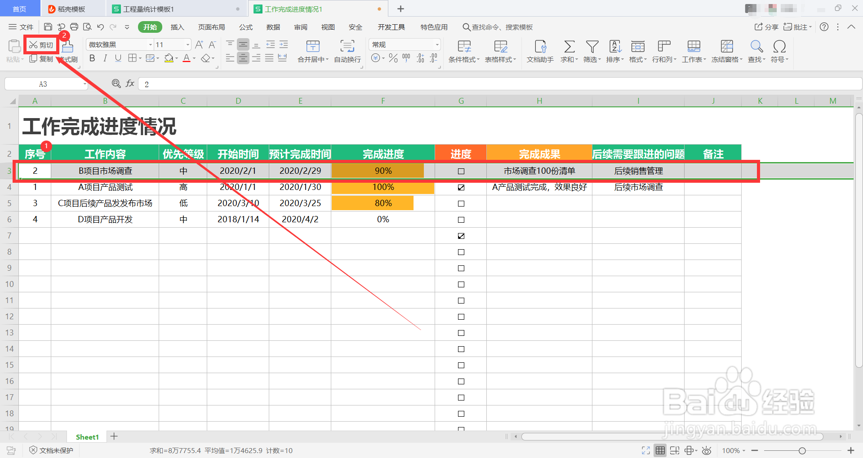Check the progress checkbox in row 3
This screenshot has height=458, width=863.
[461, 171]
